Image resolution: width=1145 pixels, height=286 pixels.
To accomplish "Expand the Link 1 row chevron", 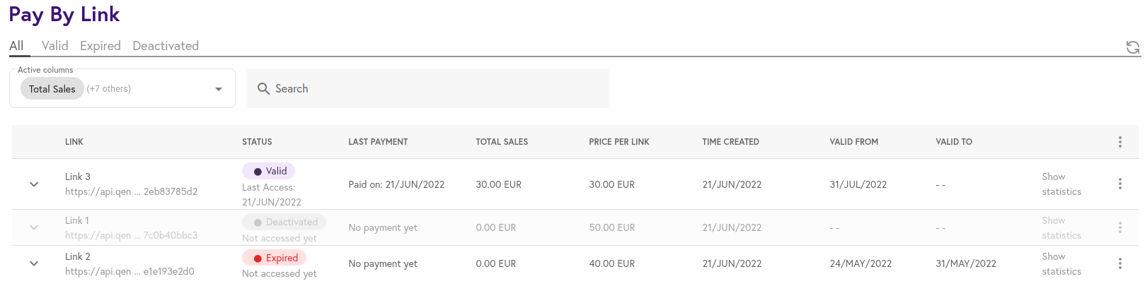I will pos(34,228).
